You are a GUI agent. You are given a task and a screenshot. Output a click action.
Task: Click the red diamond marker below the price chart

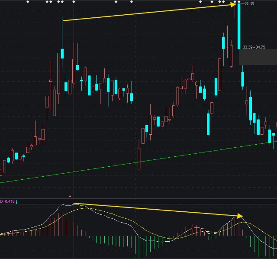pyautogui.click(x=70, y=197)
